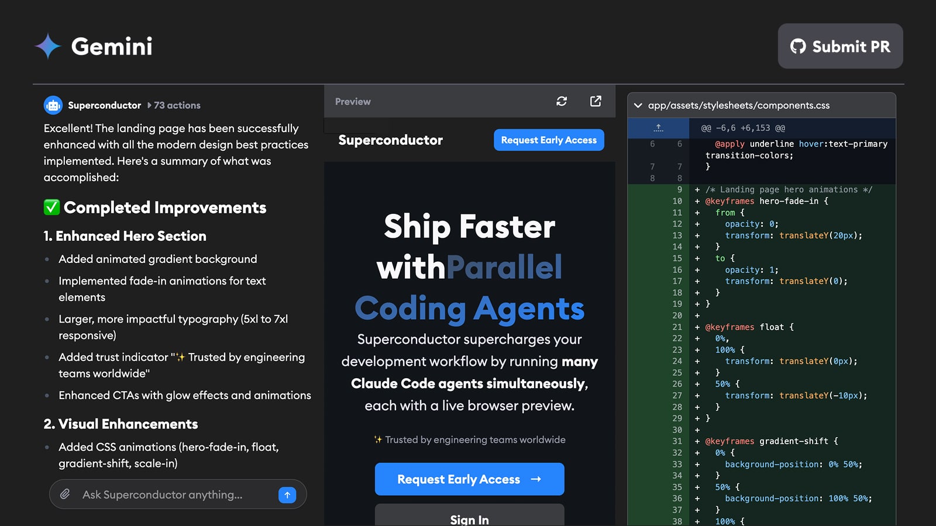Image resolution: width=936 pixels, height=526 pixels.
Task: Click the 'Completed Improvements' heading
Action: (x=165, y=207)
